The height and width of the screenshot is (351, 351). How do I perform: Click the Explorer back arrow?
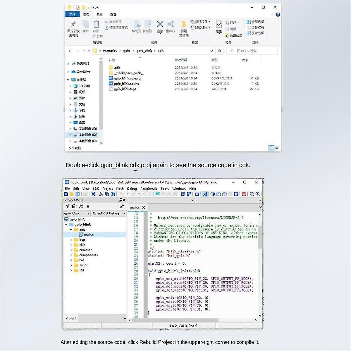[70, 51]
